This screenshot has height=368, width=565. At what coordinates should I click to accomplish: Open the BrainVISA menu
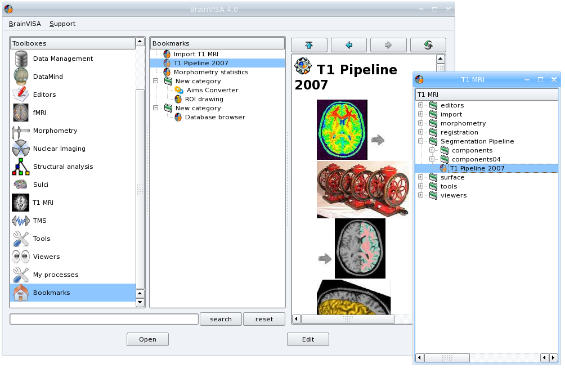pos(24,24)
